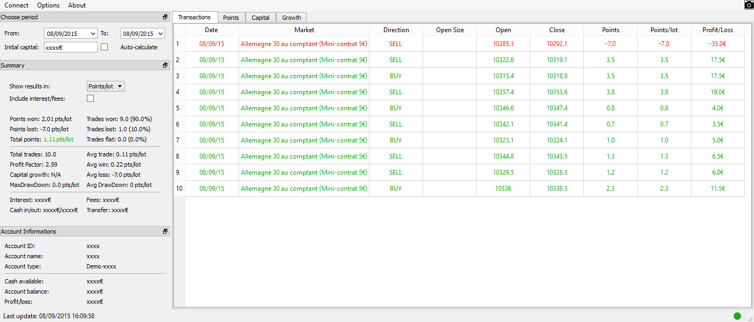Click the Trades won: 9.0 (90.0%) text
Image resolution: width=754 pixels, height=322 pixels.
click(x=119, y=119)
